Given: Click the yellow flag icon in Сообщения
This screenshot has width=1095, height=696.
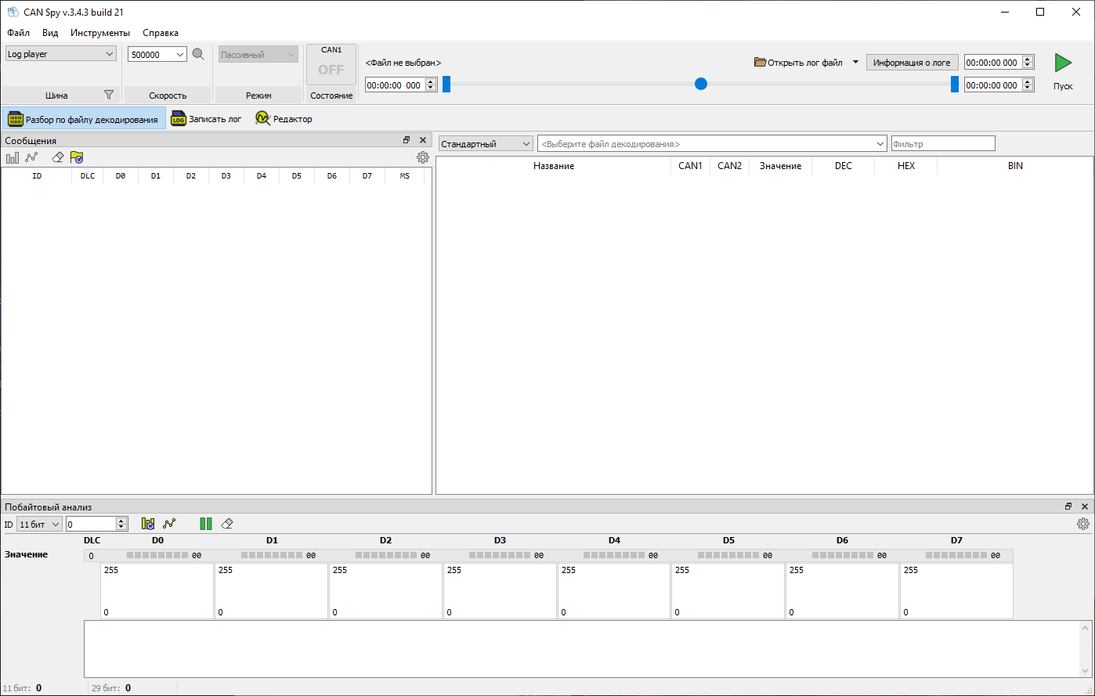Looking at the screenshot, I should pos(77,157).
